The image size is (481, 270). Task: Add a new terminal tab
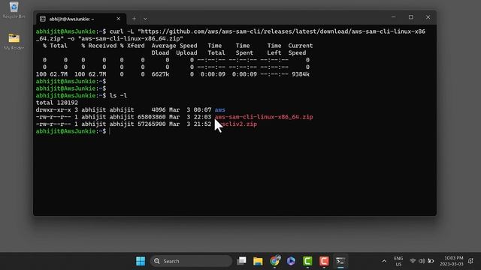point(134,19)
